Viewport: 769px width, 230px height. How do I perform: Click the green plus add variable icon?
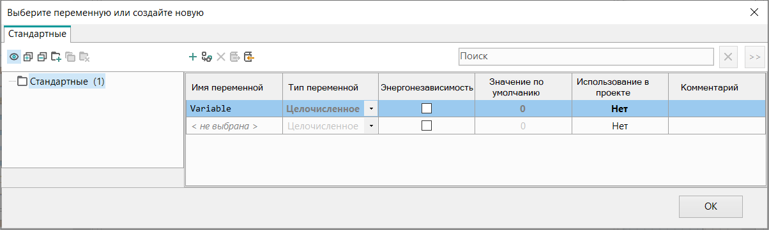pos(192,57)
